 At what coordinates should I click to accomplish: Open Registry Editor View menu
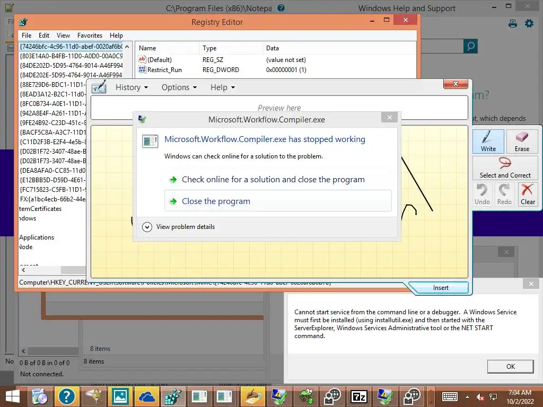click(63, 36)
